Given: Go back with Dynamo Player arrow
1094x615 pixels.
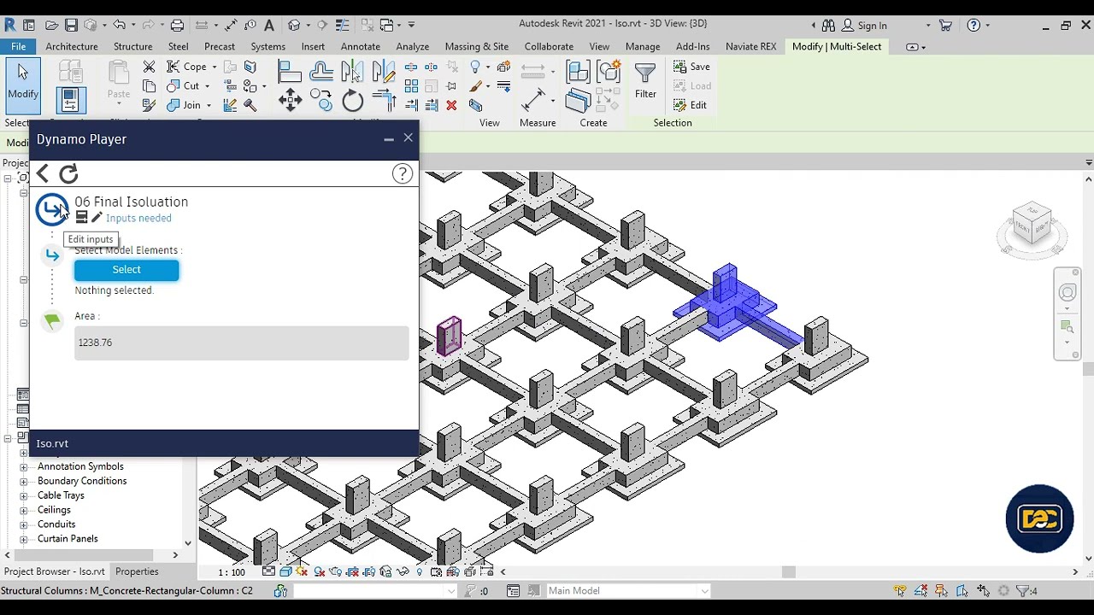Looking at the screenshot, I should click(x=43, y=174).
